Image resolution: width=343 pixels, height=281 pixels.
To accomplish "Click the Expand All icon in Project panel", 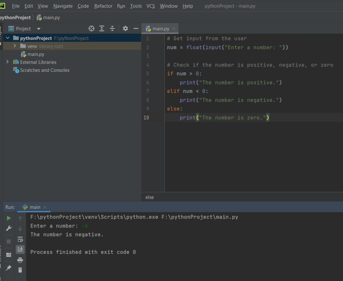I will (x=102, y=29).
